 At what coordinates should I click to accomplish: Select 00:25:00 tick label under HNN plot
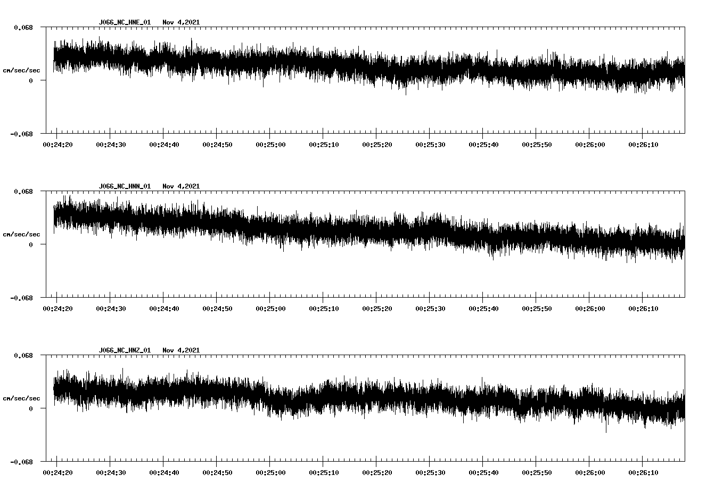coord(270,309)
